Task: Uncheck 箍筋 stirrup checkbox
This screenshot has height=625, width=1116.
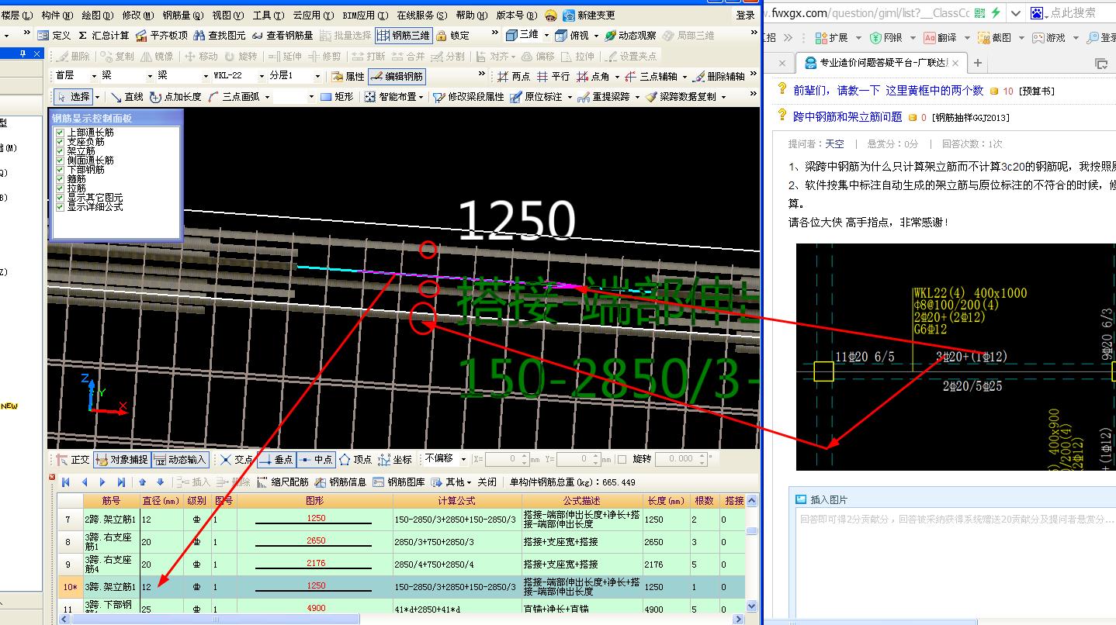Action: 60,179
